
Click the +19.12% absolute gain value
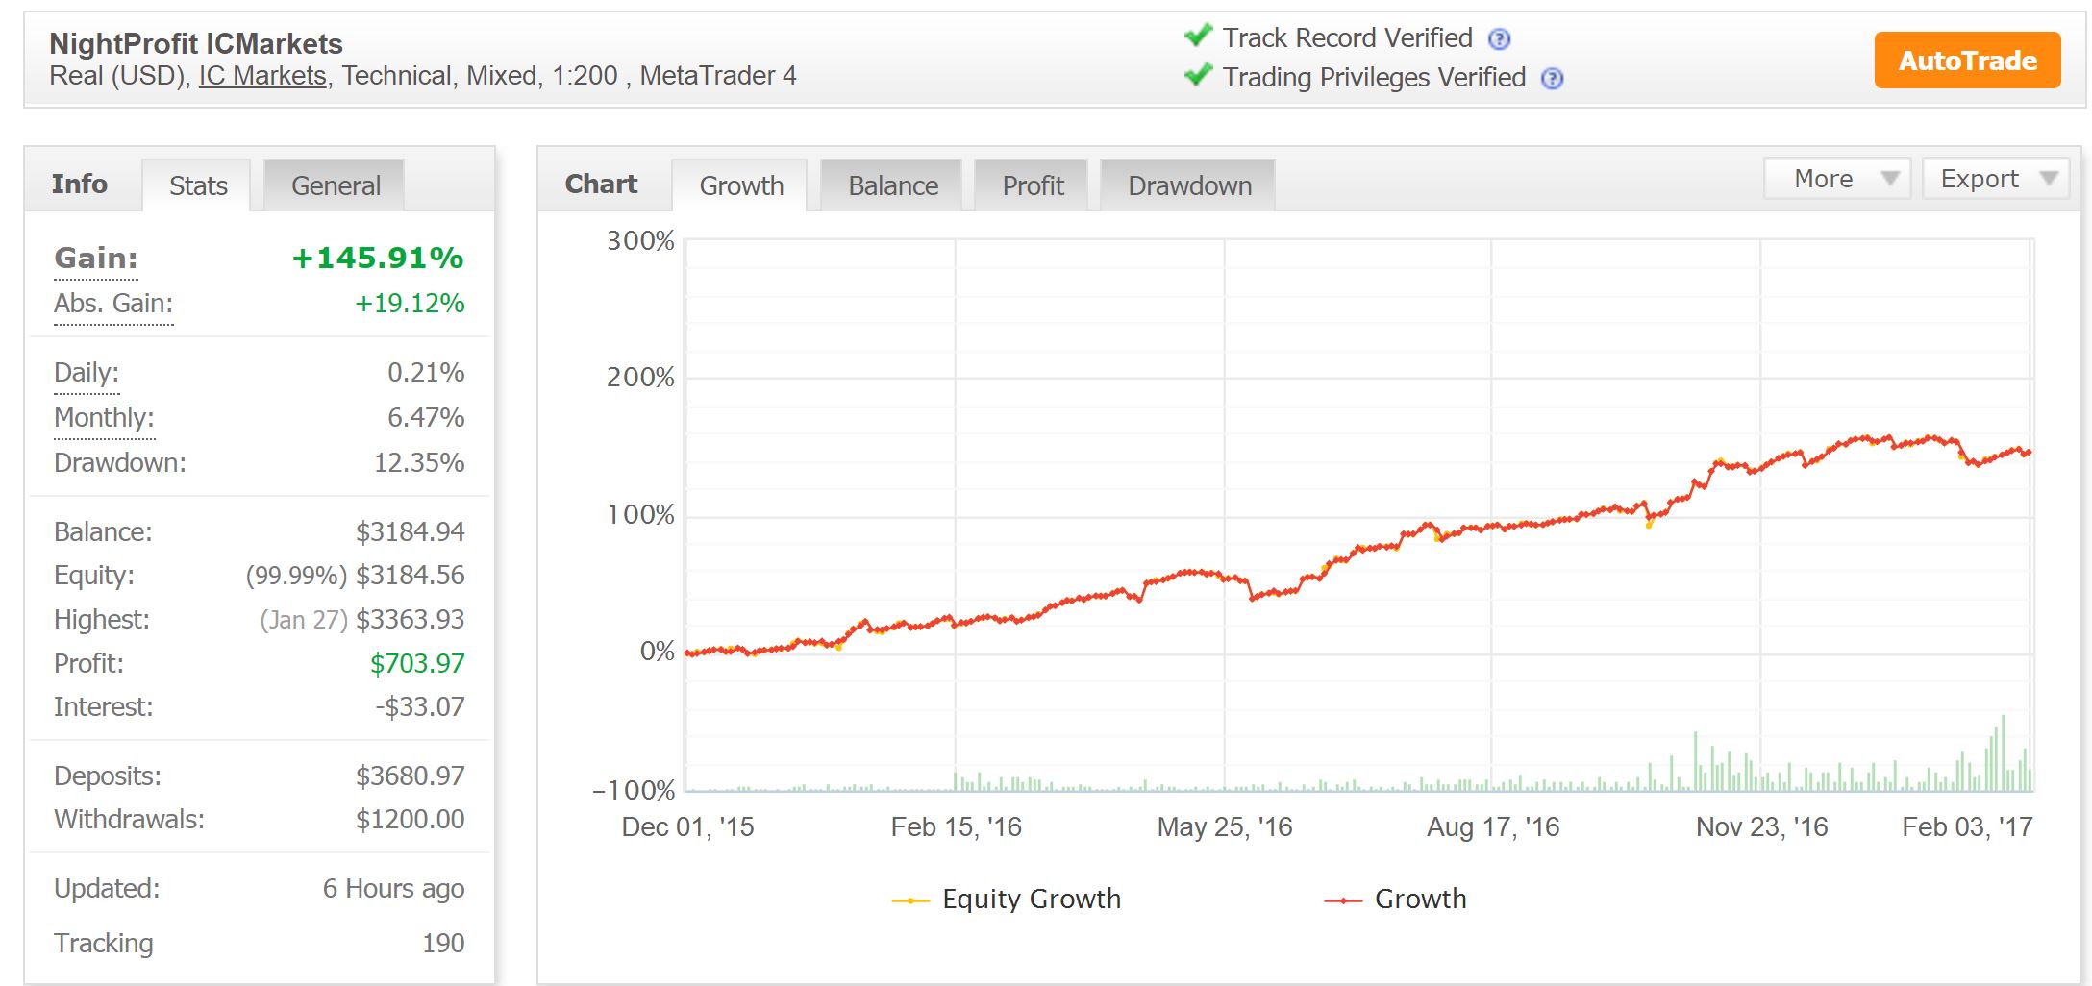click(x=410, y=304)
